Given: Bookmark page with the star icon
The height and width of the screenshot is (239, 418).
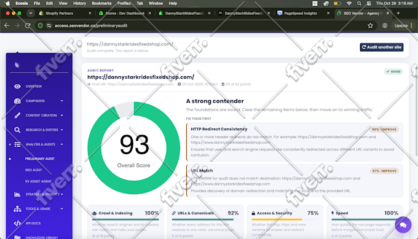Looking at the screenshot, I should pos(370,26).
